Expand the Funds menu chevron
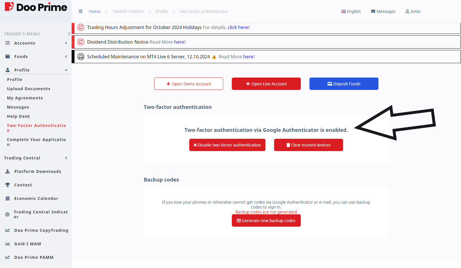 coord(66,57)
